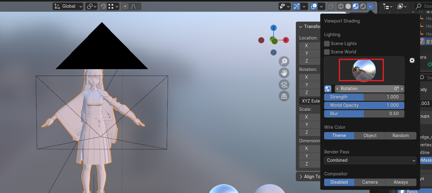Set wire color to Object
432x193 pixels.
[370, 136]
